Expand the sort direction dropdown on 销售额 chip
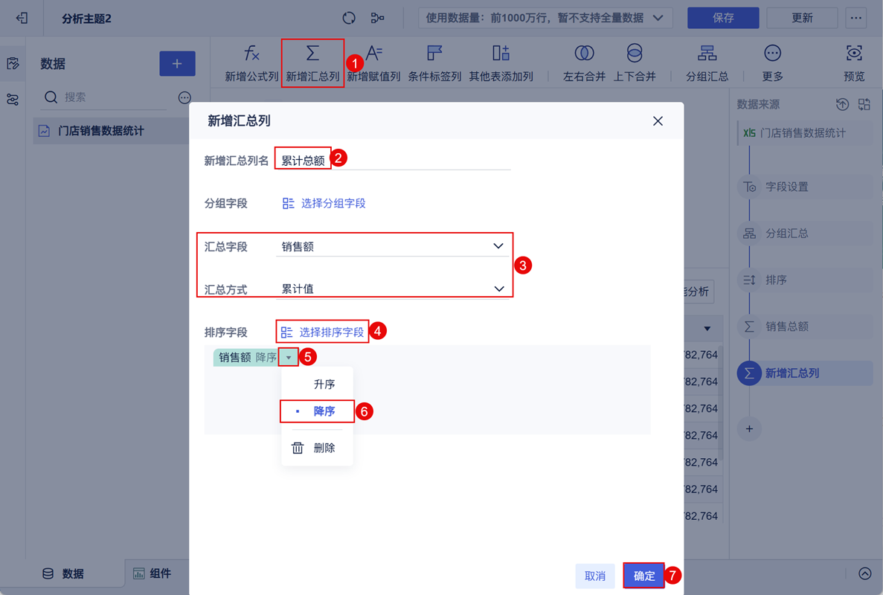 pyautogui.click(x=289, y=356)
